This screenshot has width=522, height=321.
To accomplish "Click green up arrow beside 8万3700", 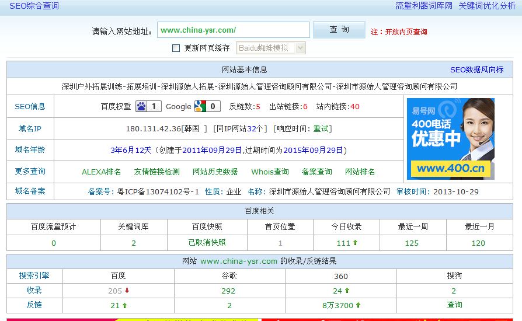I will (x=358, y=305).
